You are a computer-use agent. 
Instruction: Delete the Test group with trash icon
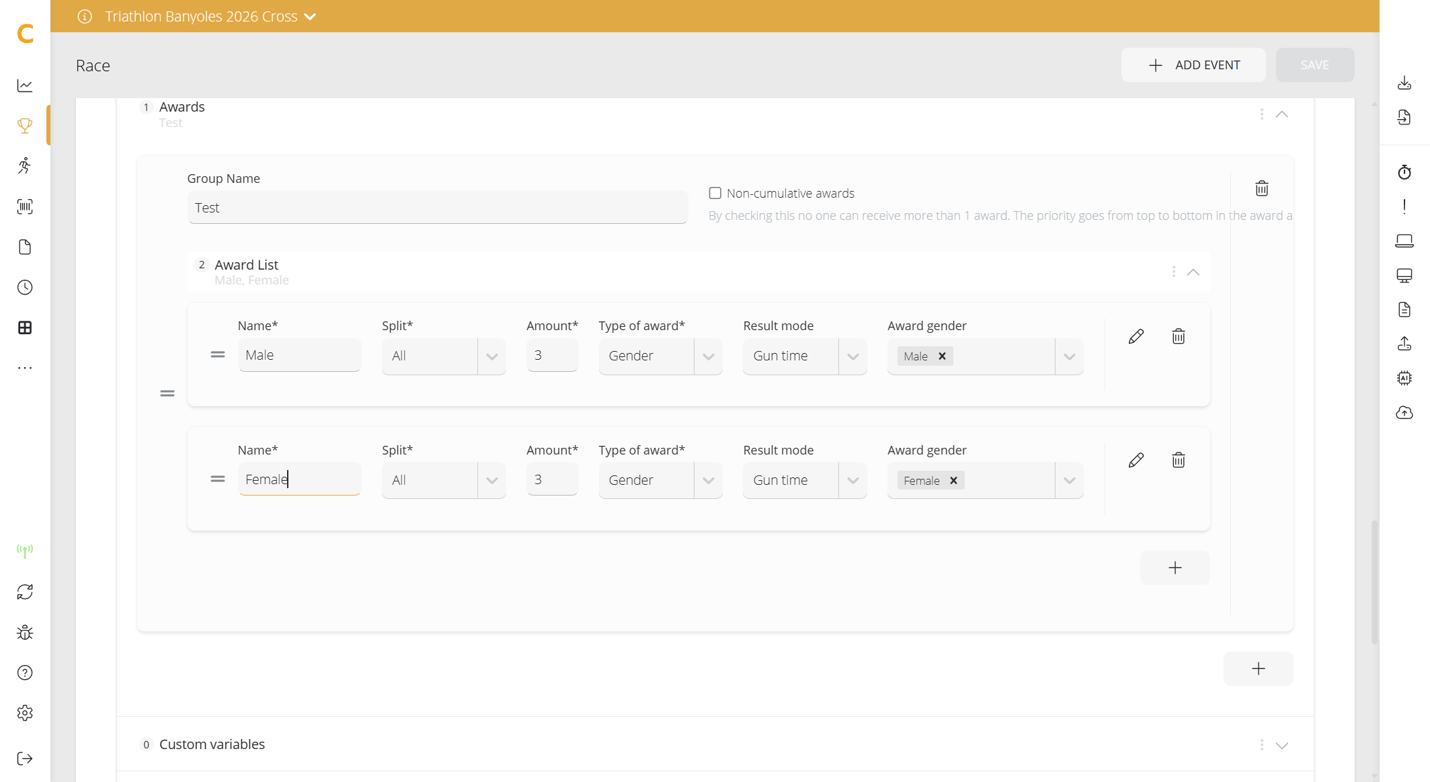click(x=1262, y=188)
